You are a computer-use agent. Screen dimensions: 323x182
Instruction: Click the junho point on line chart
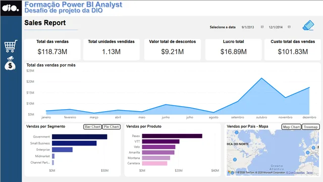166,105
